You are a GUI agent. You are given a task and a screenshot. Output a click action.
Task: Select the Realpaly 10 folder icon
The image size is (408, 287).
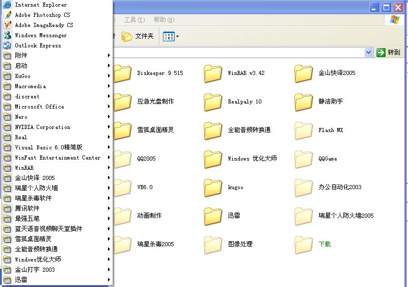pos(213,102)
